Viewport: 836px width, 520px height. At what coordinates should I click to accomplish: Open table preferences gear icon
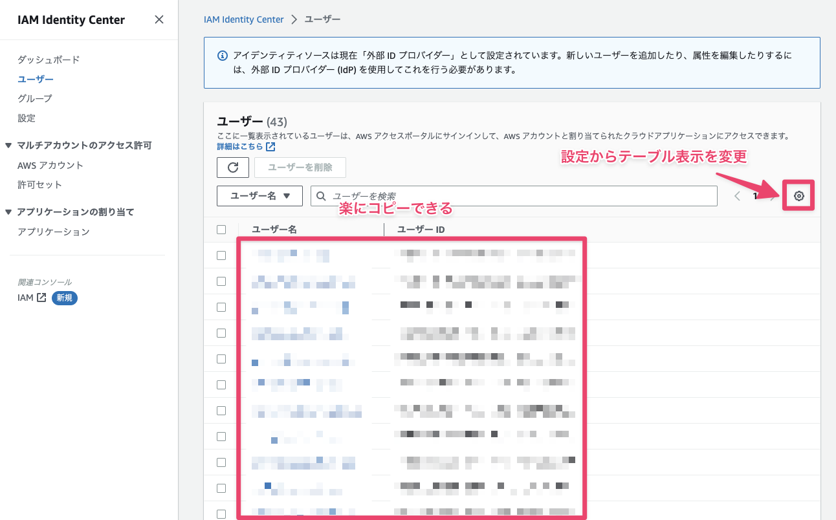(799, 196)
